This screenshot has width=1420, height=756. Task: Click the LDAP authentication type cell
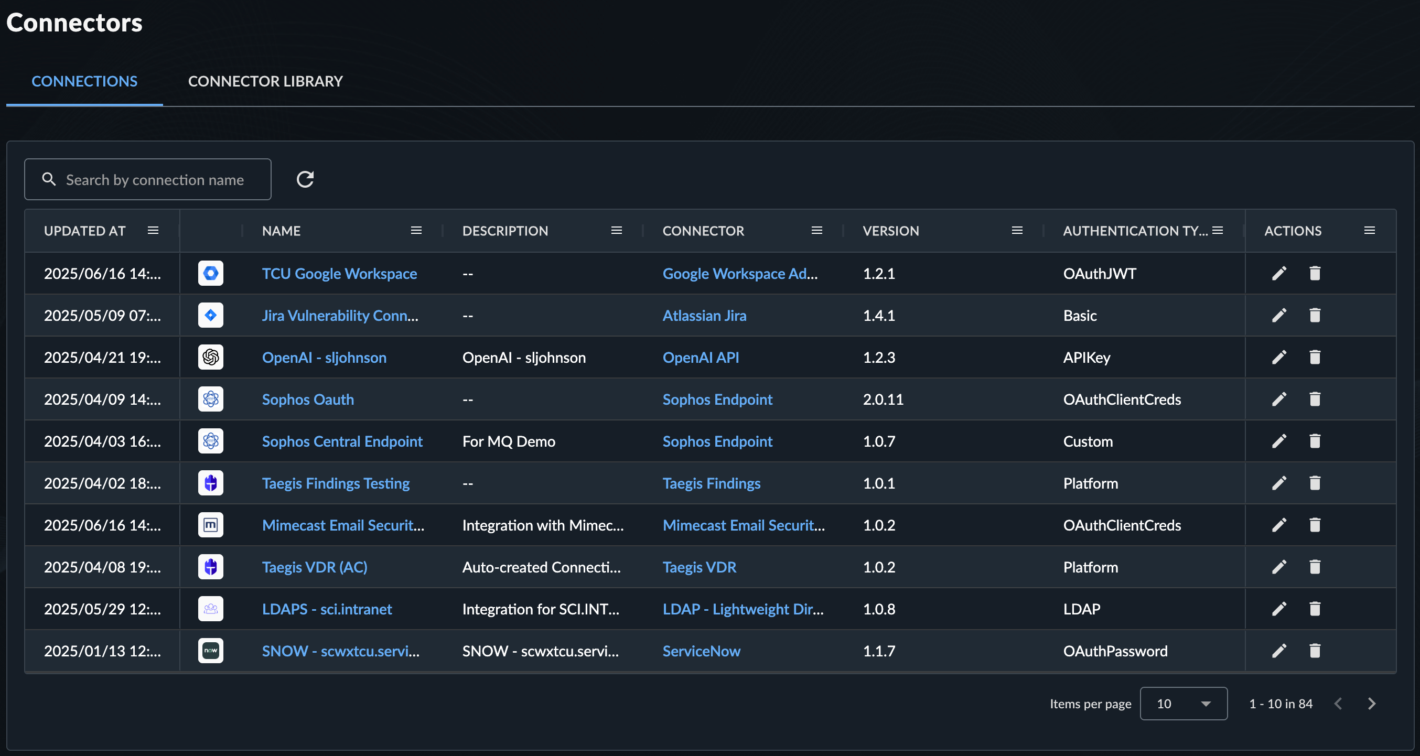[x=1081, y=608]
